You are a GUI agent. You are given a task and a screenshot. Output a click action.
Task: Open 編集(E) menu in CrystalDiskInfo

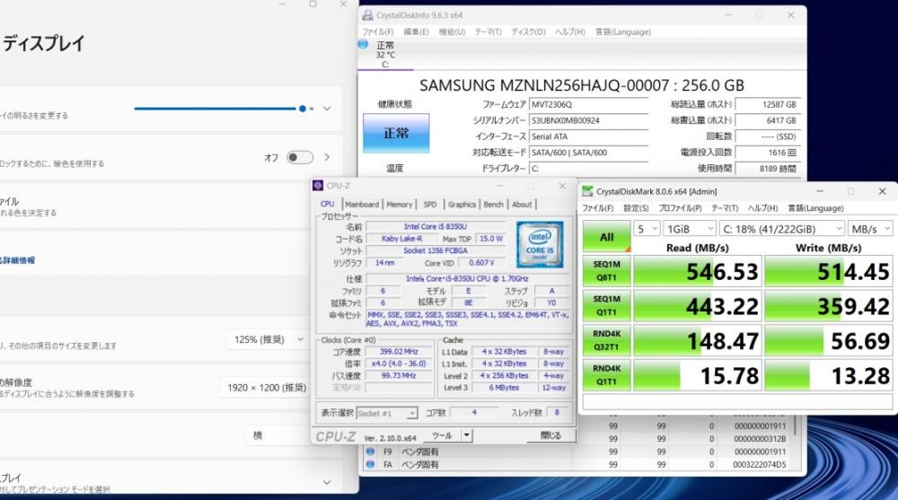click(x=417, y=32)
